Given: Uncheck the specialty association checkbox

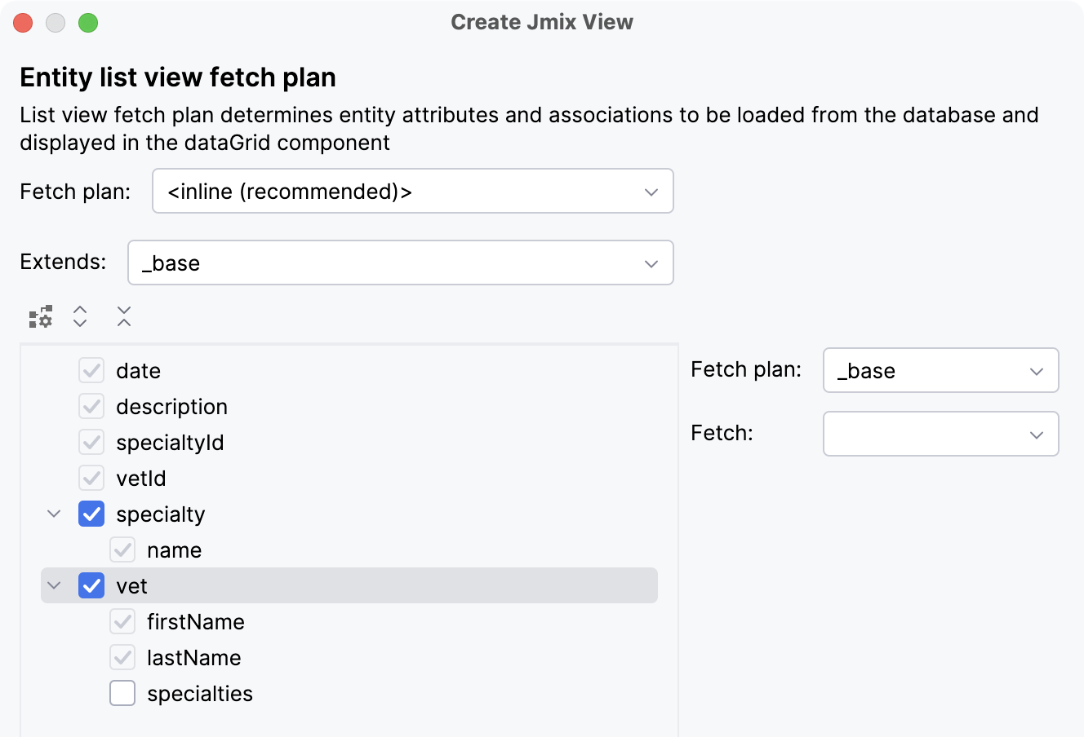Looking at the screenshot, I should [x=91, y=514].
